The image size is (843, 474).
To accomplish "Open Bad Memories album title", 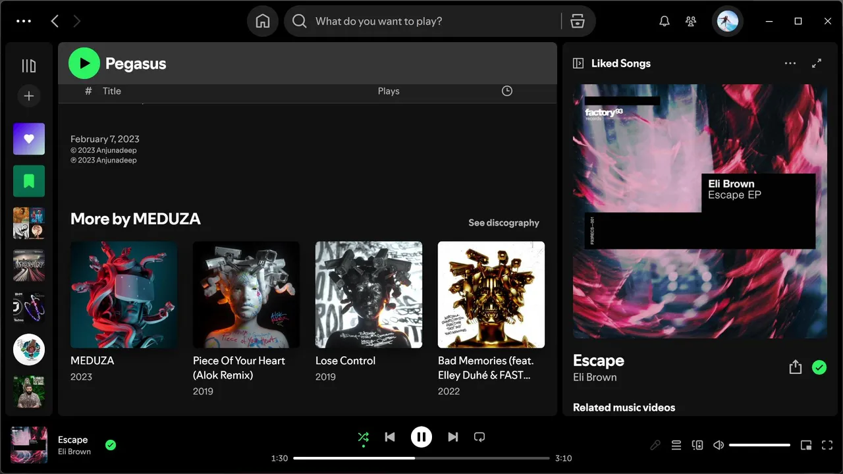I will (486, 368).
